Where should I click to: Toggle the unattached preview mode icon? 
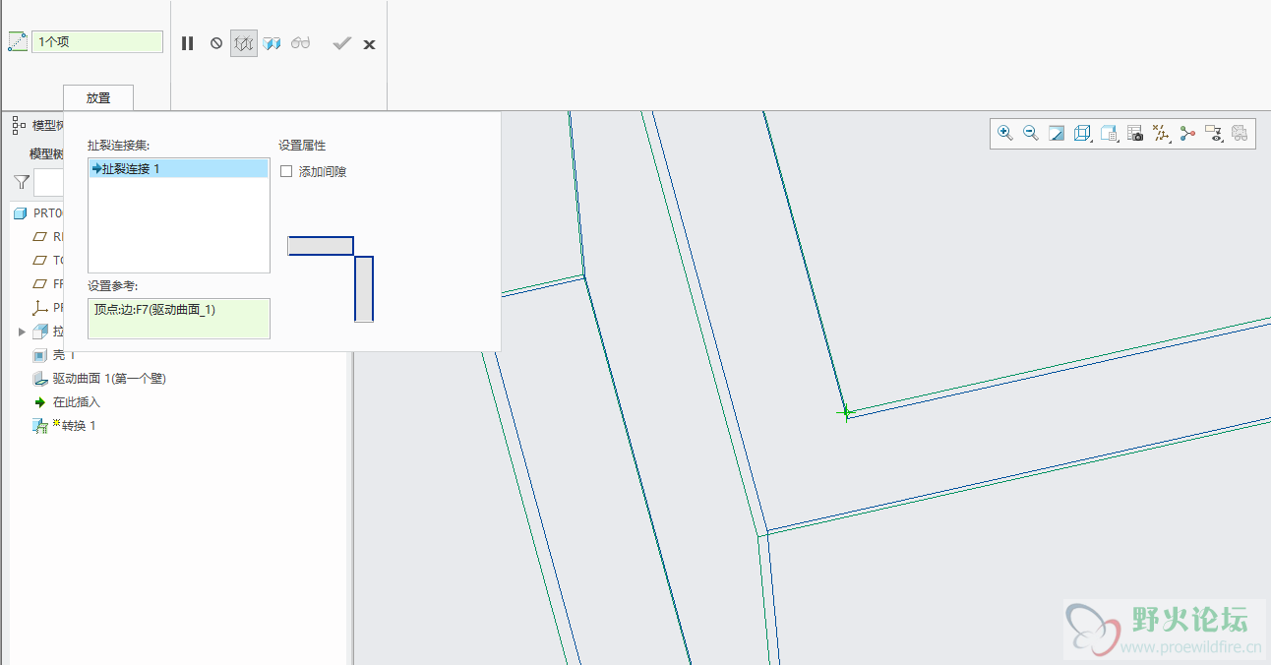click(244, 43)
